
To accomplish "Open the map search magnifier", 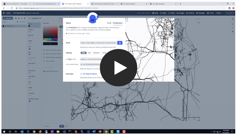I will click(x=233, y=19).
